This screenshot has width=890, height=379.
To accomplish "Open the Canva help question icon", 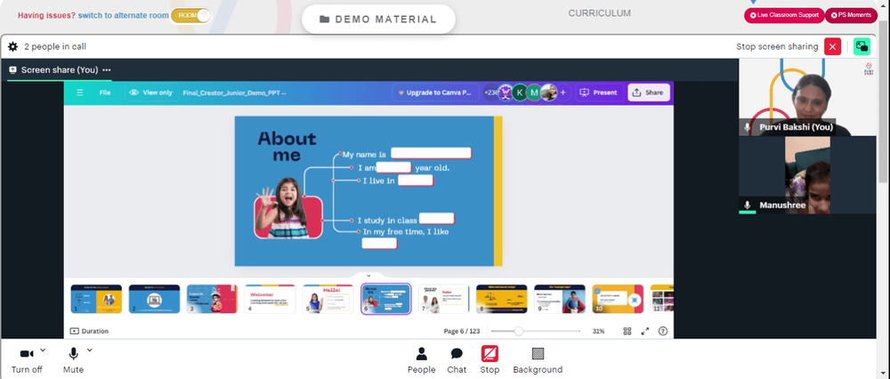I will 662,331.
